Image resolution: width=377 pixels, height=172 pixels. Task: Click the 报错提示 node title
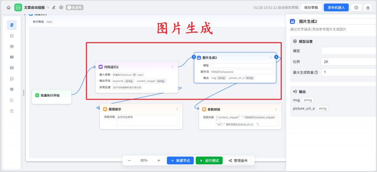(x=115, y=109)
